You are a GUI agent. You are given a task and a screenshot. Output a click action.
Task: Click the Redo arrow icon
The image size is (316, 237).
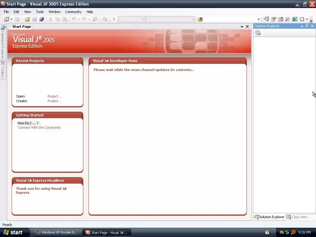click(84, 19)
